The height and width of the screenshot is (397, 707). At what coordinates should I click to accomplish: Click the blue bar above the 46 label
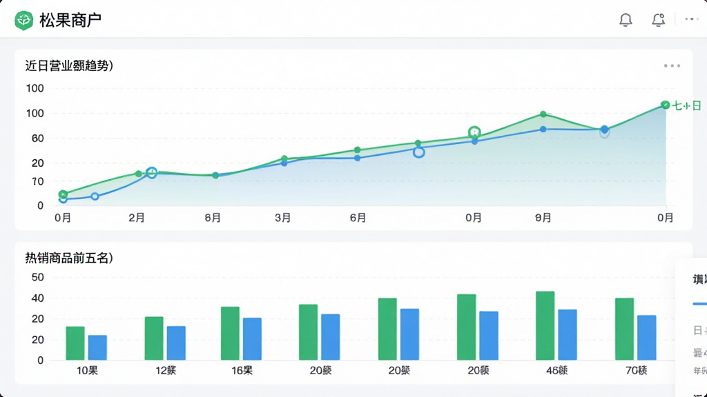(x=568, y=335)
